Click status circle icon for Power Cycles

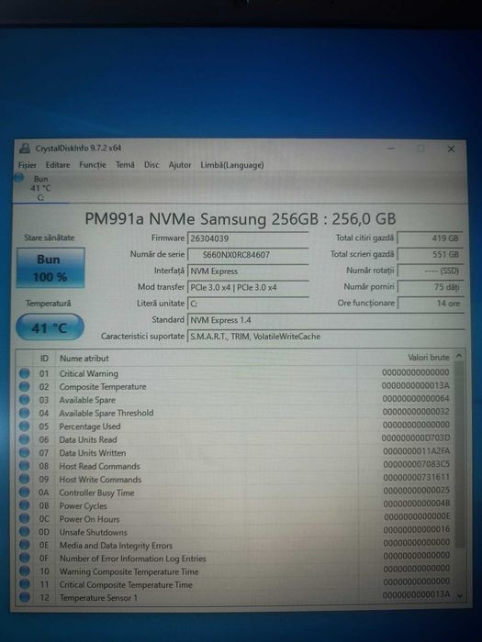(x=25, y=505)
